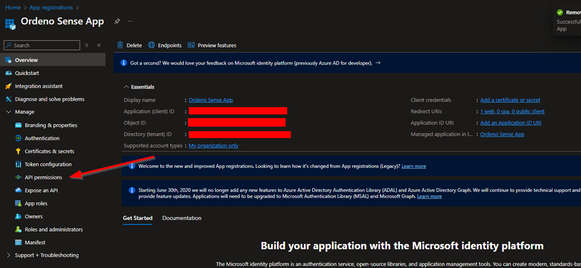Click in the sidebar Search field
The height and width of the screenshot is (268, 581).
(42, 46)
